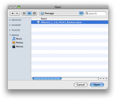The height and width of the screenshot is (100, 116).
Task: Click the green zoom window button
Action: (x=19, y=7)
